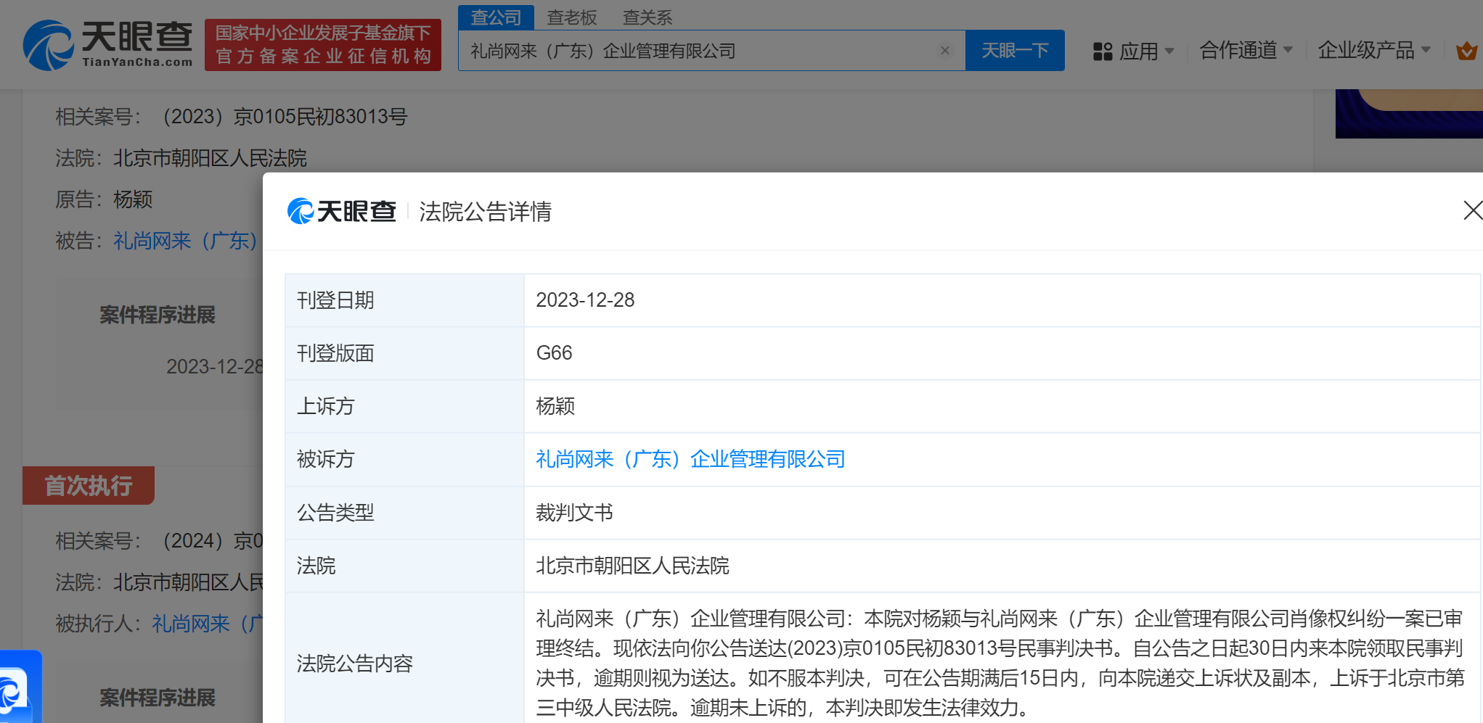Switch to the 查关系 tab
Image resolution: width=1483 pixels, height=723 pixels.
point(647,17)
